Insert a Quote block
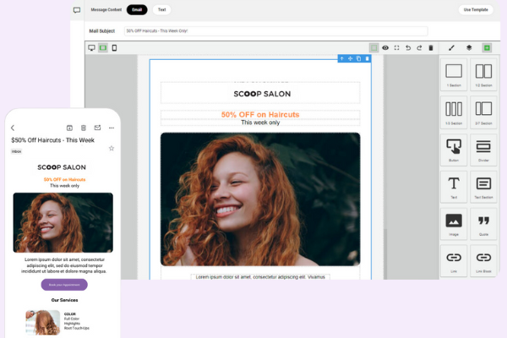The image size is (507, 338). tap(483, 223)
